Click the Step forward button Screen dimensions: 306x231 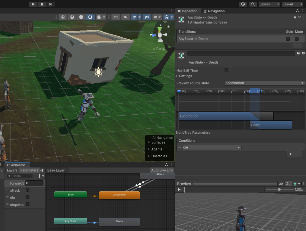click(51, 4)
